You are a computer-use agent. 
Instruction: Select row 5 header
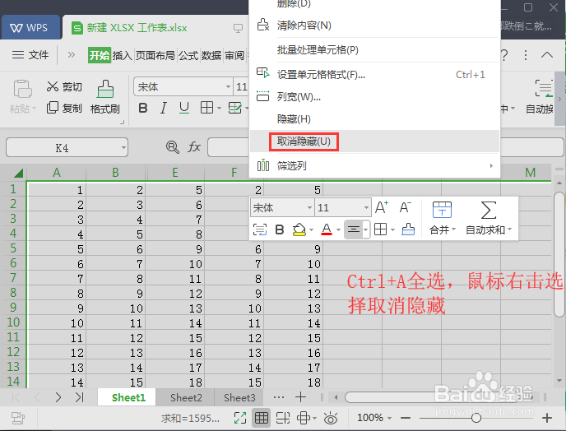[x=13, y=248]
